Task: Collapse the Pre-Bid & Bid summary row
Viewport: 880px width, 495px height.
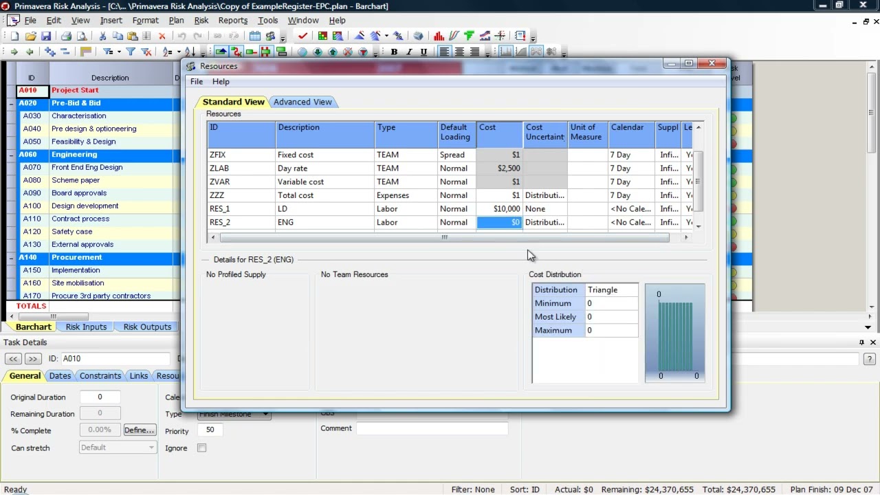Action: (11, 103)
